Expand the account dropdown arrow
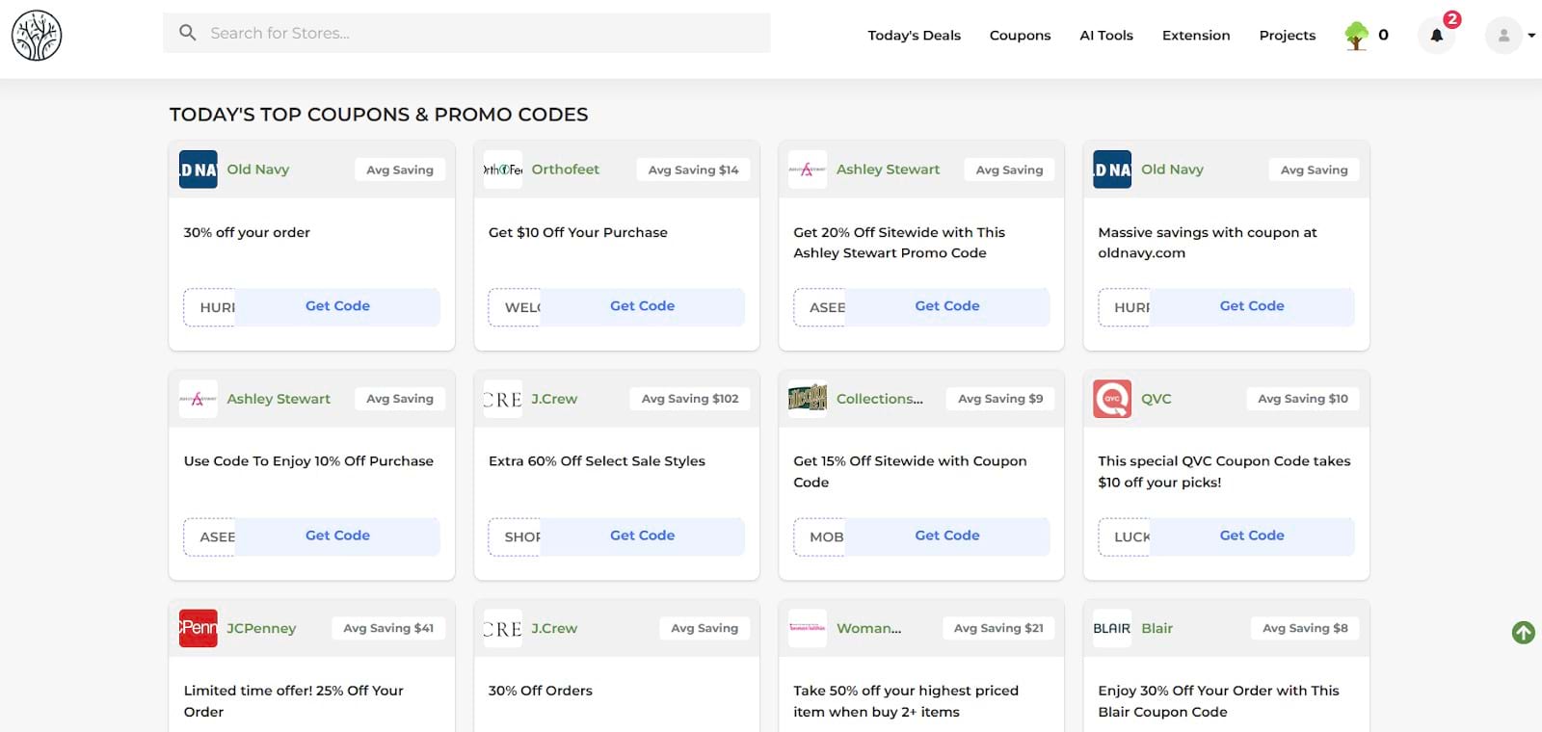The height and width of the screenshot is (732, 1542). [x=1531, y=36]
